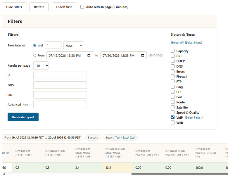Check the PLC test checkbox

[x=172, y=92]
